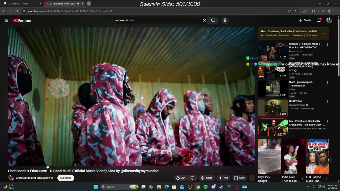Open ChrisBands and EthoSuave channel link
The width and height of the screenshot is (340, 191).
pos(33,178)
